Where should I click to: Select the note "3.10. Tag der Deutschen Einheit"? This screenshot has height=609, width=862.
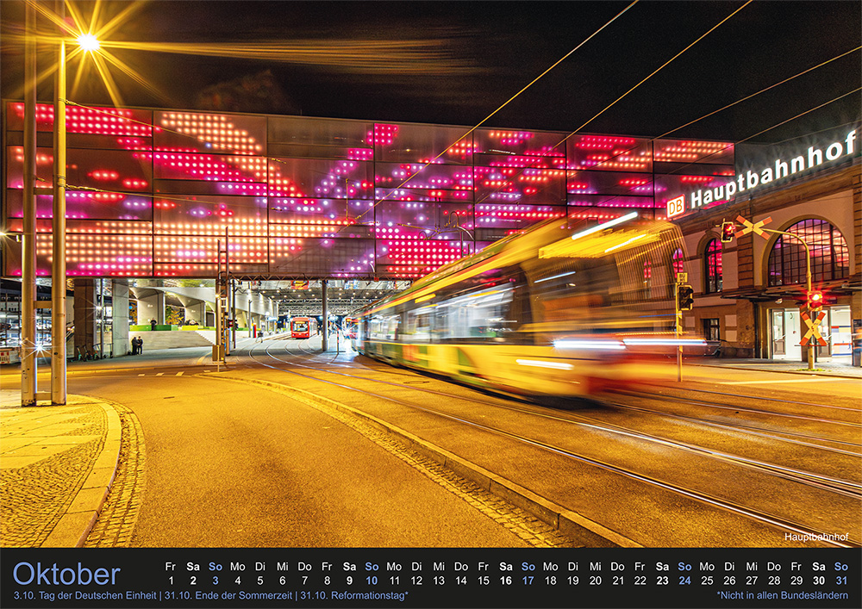pos(85,596)
